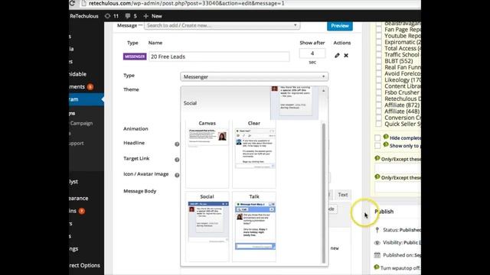Image resolution: width=490 pixels, height=275 pixels.
Task: Open the Type dropdown showing Messenger
Action: 254,76
